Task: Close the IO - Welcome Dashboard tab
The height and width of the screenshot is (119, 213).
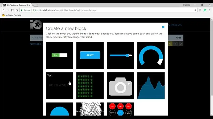Action: point(30,5)
